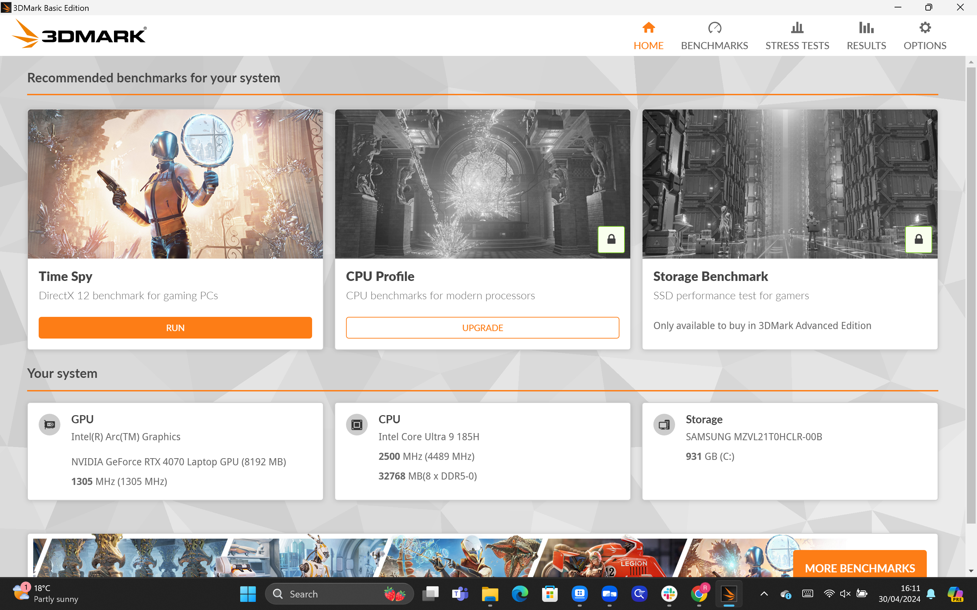Screen dimensions: 977x610
Task: Click the 'Storage' section heading
Action: tap(704, 419)
